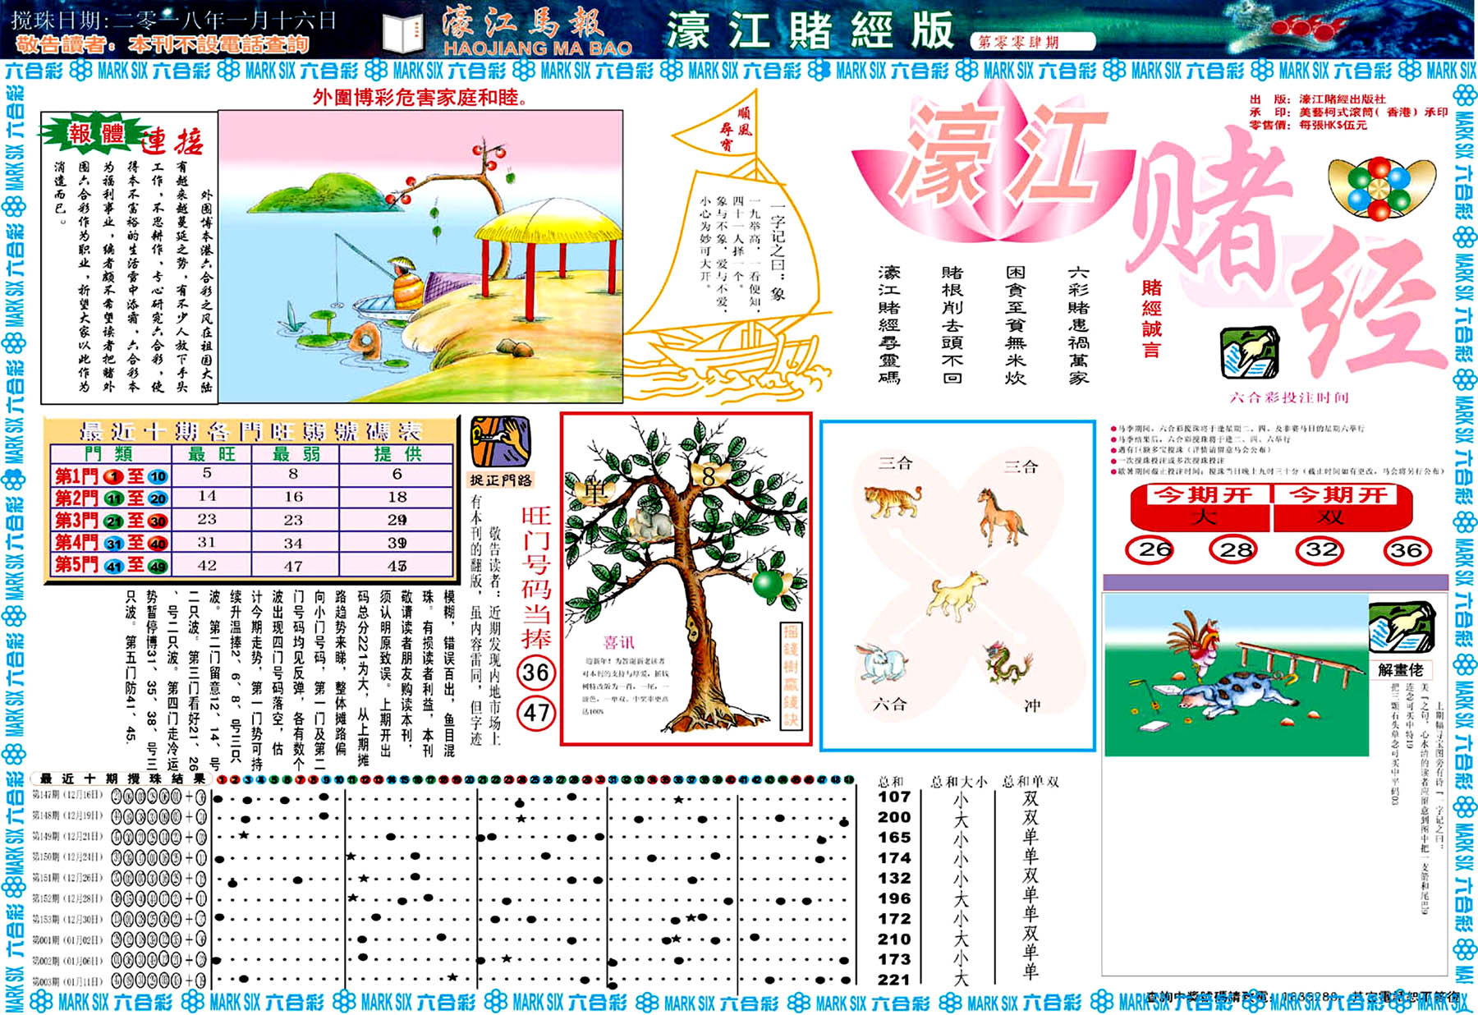1478x1015 pixels.
Task: Select the 第2門 11至20 row label
Action: (110, 498)
